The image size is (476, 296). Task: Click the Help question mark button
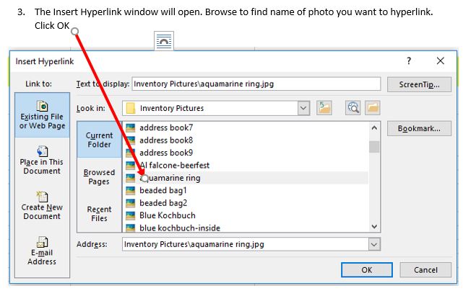tap(409, 61)
